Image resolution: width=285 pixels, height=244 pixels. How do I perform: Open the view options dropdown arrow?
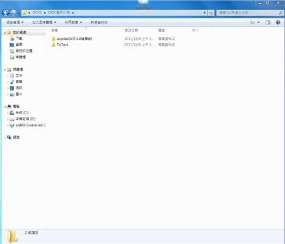coord(259,22)
